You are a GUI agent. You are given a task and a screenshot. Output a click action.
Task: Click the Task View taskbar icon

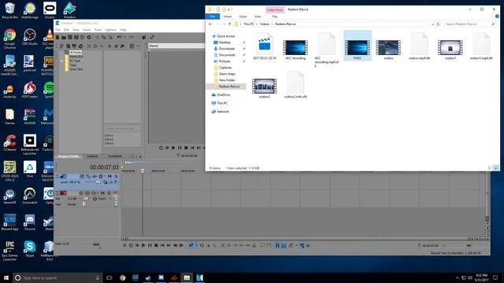click(x=109, y=277)
